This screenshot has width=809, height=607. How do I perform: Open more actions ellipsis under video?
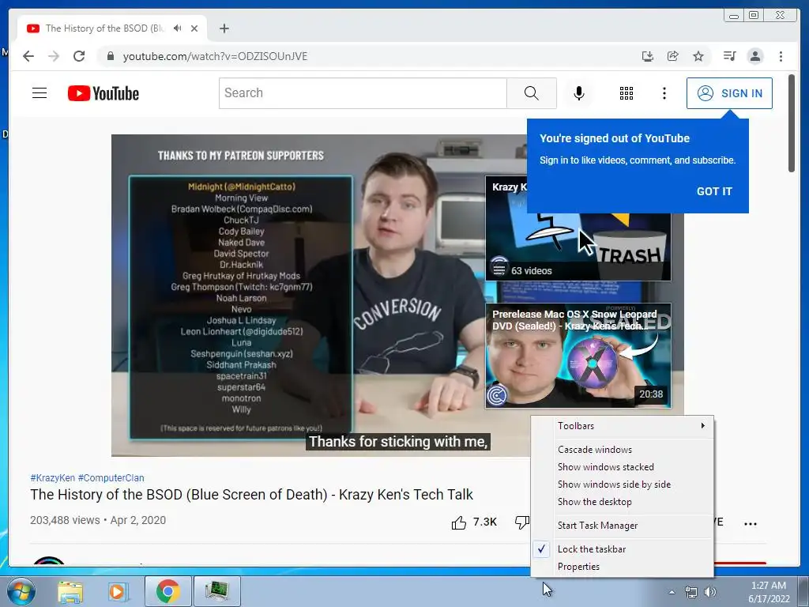point(751,524)
